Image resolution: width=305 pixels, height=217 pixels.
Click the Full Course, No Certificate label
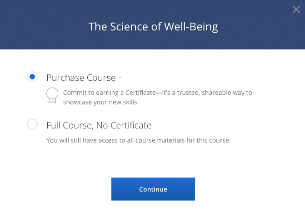[x=99, y=125]
